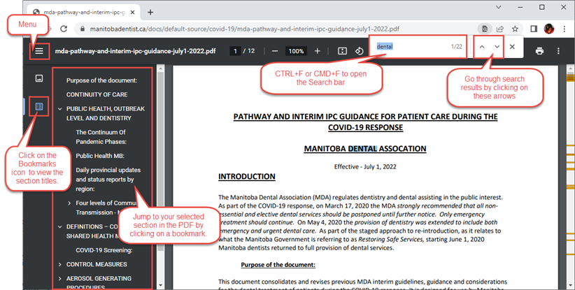Zoom in on the PDF document
This screenshot has width=575, height=290.
[317, 51]
